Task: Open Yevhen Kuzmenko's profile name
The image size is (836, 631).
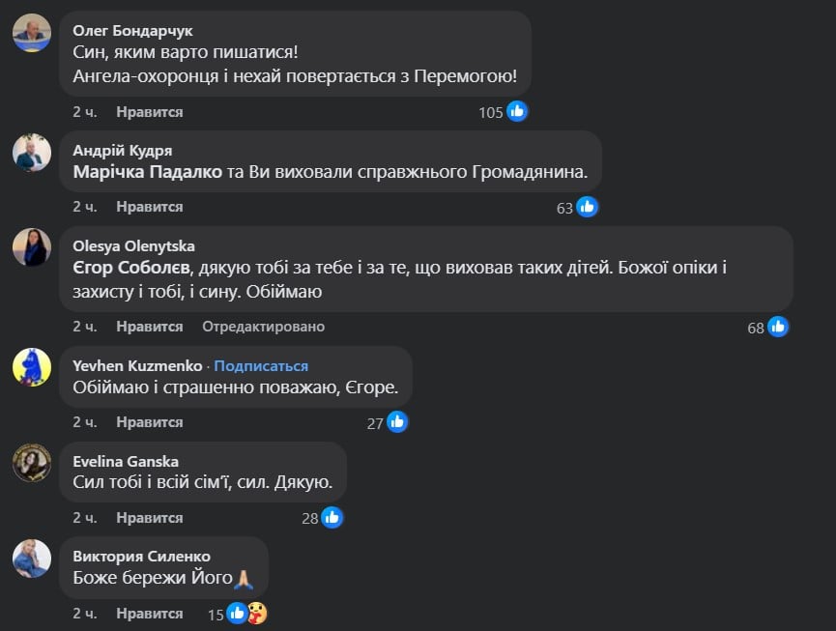Action: [x=136, y=366]
